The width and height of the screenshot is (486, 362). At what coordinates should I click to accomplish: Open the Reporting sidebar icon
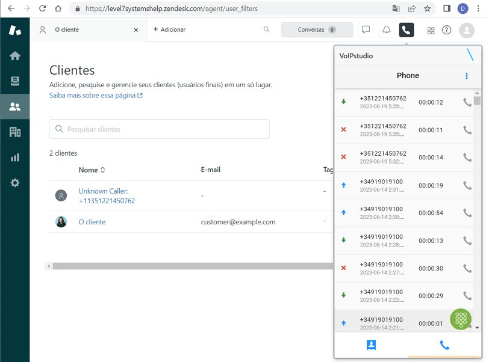click(14, 158)
